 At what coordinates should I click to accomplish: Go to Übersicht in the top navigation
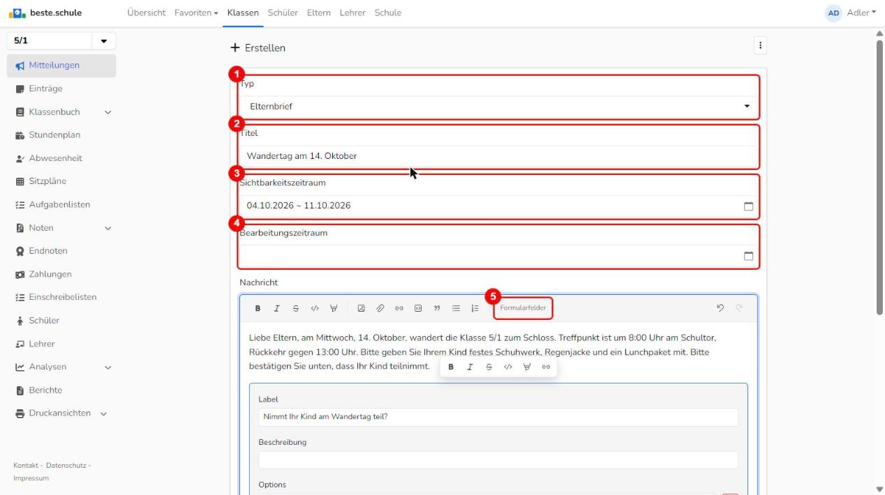[x=147, y=13]
